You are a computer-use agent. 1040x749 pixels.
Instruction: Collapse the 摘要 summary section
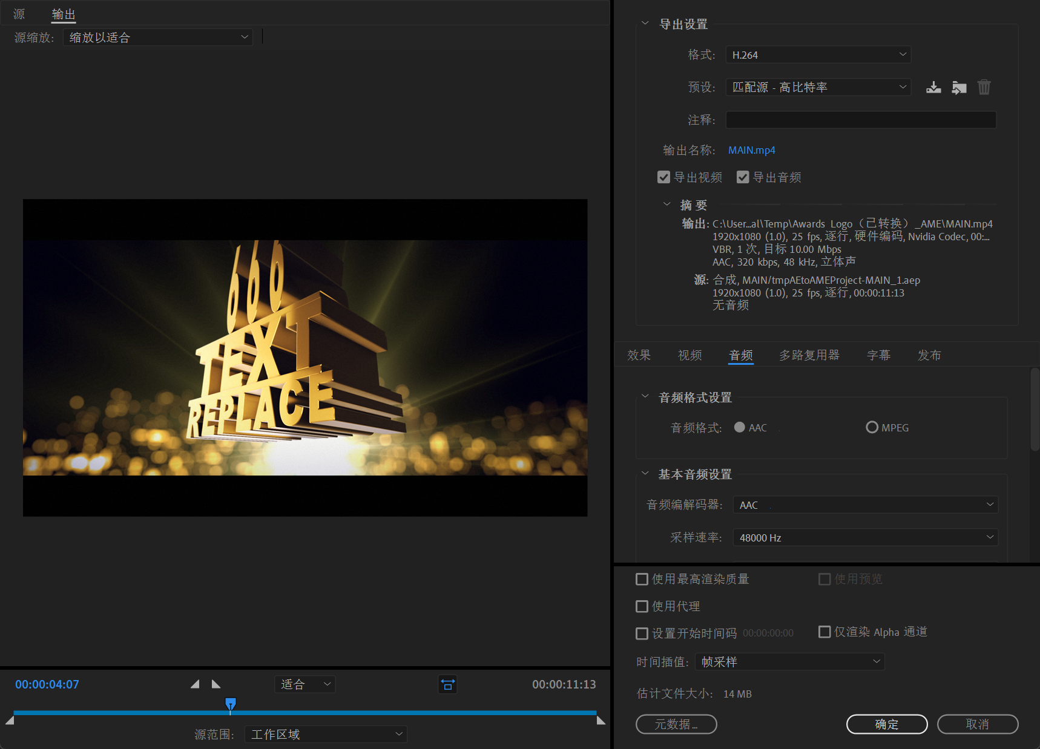tap(667, 204)
